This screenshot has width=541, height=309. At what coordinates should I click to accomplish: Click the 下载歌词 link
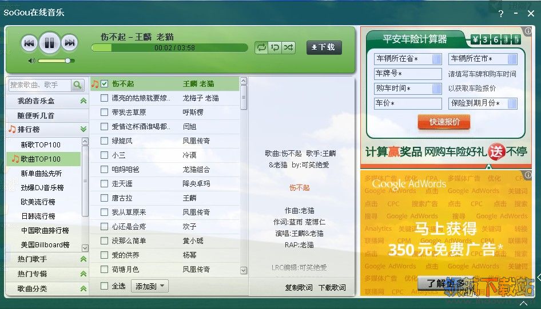pyautogui.click(x=332, y=288)
